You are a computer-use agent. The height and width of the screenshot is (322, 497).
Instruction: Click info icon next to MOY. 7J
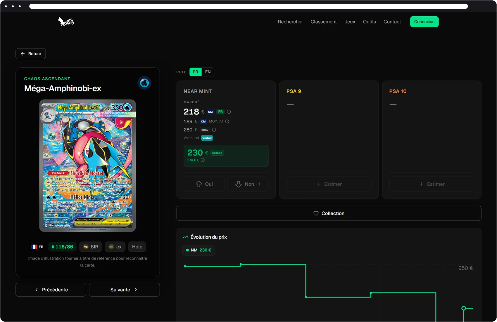coord(227,121)
